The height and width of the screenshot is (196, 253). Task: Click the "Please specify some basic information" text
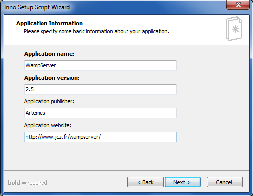(x=96, y=31)
